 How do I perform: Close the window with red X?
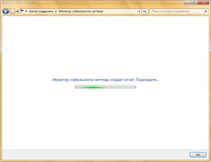click(x=204, y=3)
